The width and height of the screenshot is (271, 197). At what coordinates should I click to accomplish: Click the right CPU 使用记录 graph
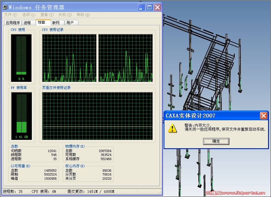coord(126,58)
